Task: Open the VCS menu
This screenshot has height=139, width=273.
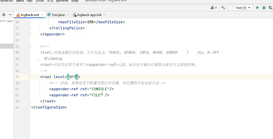Action: point(50,1)
